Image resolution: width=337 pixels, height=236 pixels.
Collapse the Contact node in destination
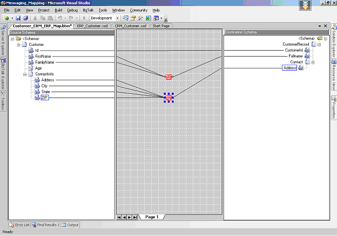313,63
